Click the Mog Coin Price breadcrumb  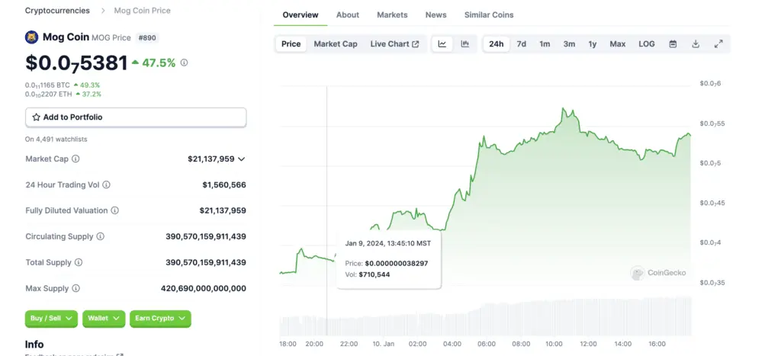(143, 11)
